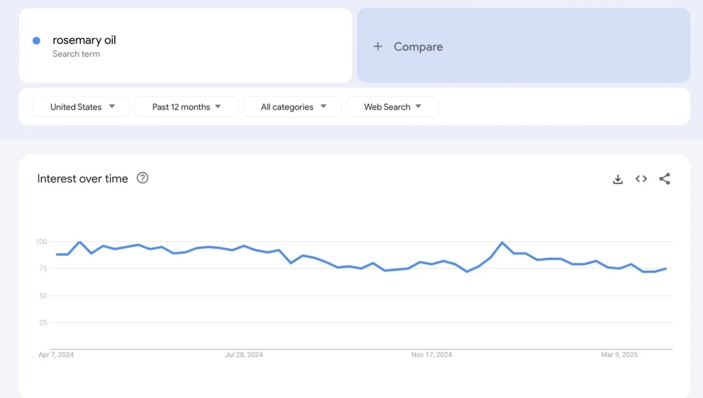
Task: Click the 100 value label on the y-axis
Action: 41,242
